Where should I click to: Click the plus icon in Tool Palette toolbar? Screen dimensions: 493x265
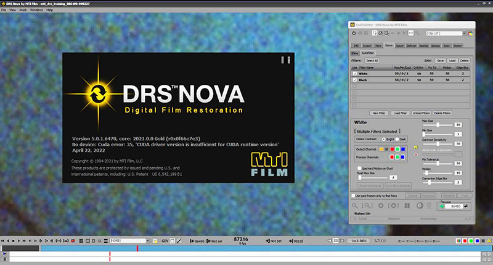click(x=398, y=33)
